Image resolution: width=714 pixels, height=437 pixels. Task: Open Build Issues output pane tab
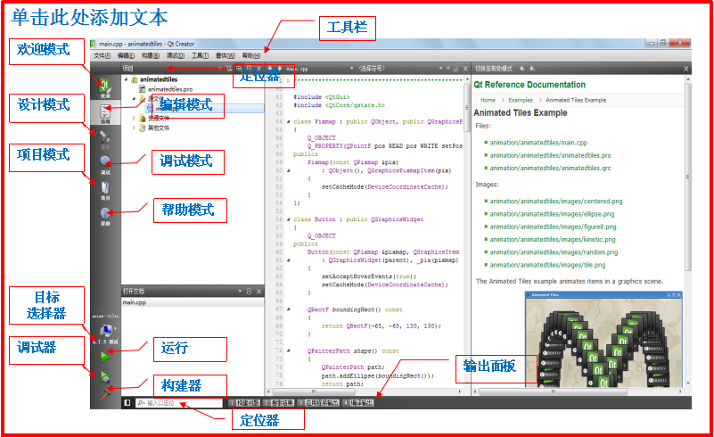[x=244, y=403]
